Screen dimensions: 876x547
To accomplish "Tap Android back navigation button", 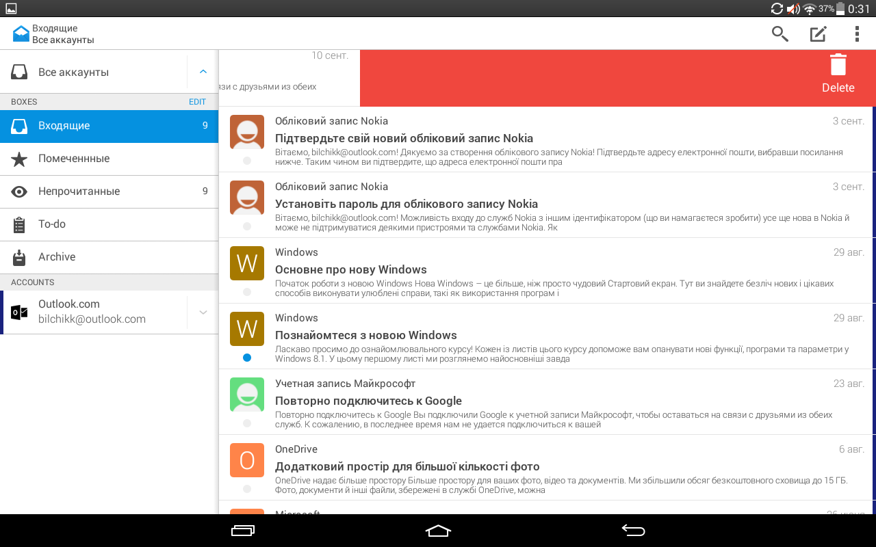I will [x=633, y=531].
